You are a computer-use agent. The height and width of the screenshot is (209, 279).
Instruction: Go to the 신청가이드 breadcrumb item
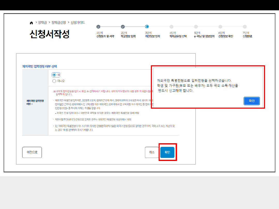click(78, 23)
